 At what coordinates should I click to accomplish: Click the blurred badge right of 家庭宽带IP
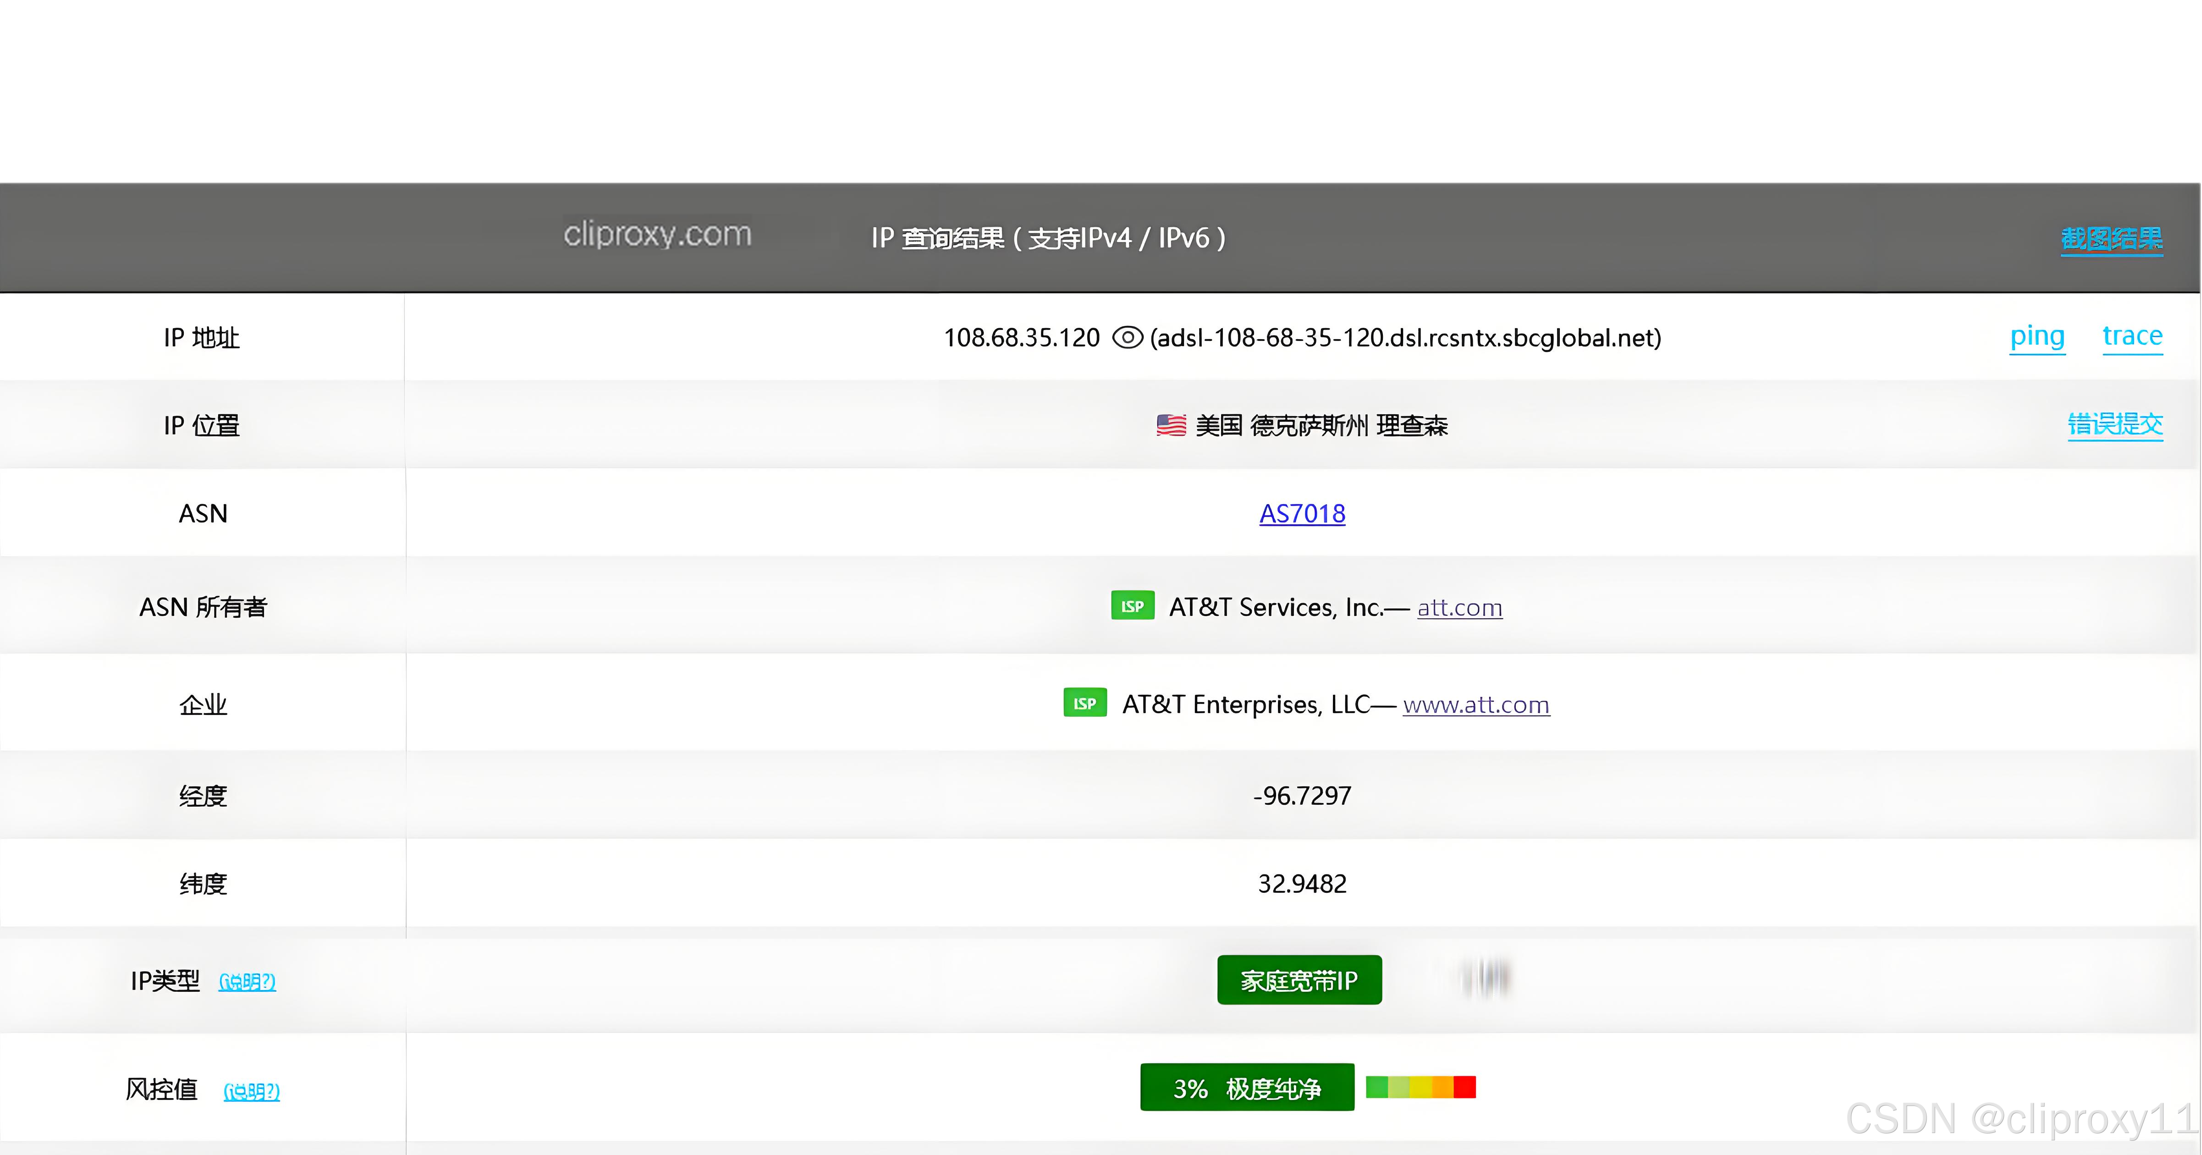(1486, 978)
